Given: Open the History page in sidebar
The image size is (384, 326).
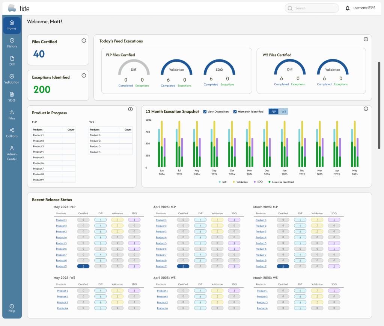Looking at the screenshot, I should tap(12, 43).
